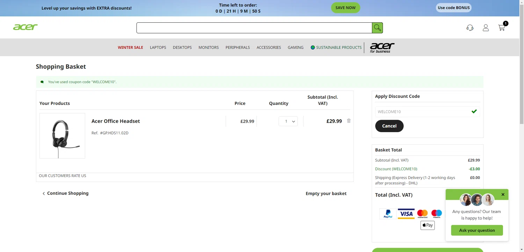Click the headset product thumbnail
Viewport: 524px width, 252px height.
pyautogui.click(x=62, y=136)
